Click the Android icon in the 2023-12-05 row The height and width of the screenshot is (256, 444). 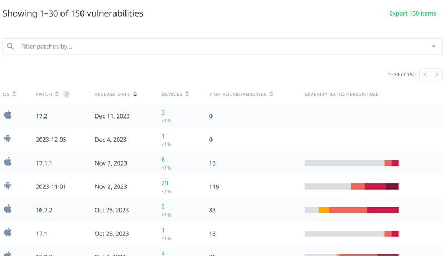tap(8, 138)
